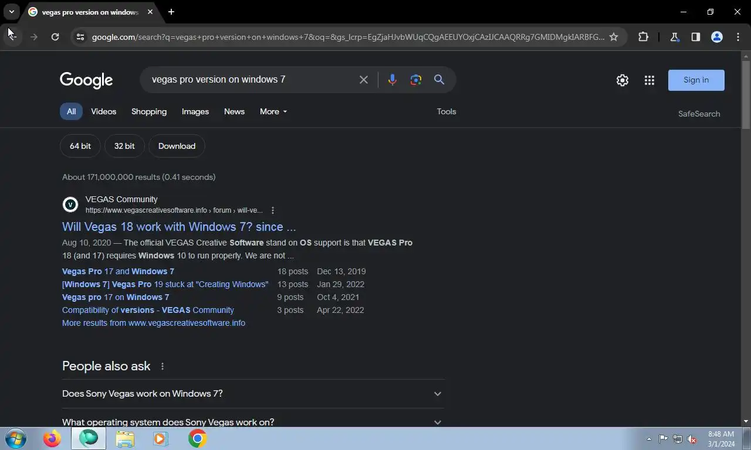The height and width of the screenshot is (450, 751).
Task: Open the Google apps grid
Action: tap(649, 80)
